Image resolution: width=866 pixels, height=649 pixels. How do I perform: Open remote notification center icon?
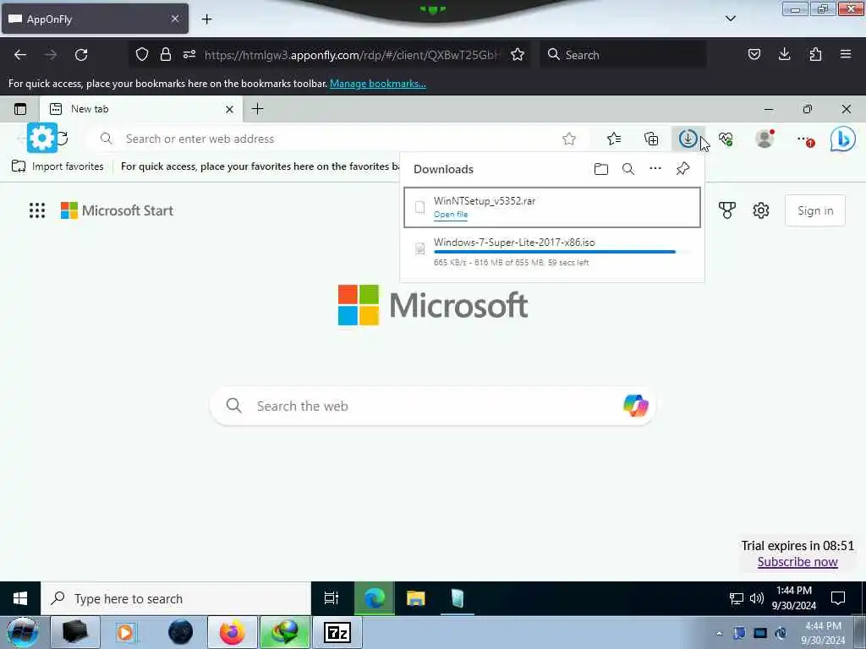pos(838,598)
